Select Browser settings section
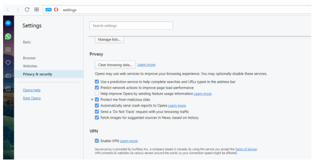Screen dimensions: 314x163 coord(29,58)
